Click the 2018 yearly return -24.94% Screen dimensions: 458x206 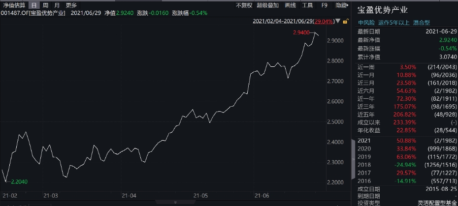405,165
